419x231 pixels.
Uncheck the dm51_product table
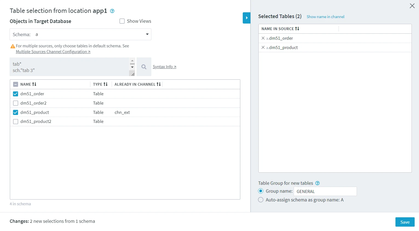pyautogui.click(x=16, y=112)
